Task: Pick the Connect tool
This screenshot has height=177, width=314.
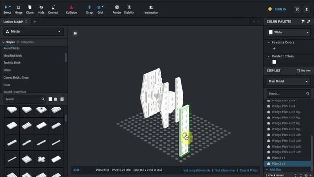Action: [x=53, y=9]
